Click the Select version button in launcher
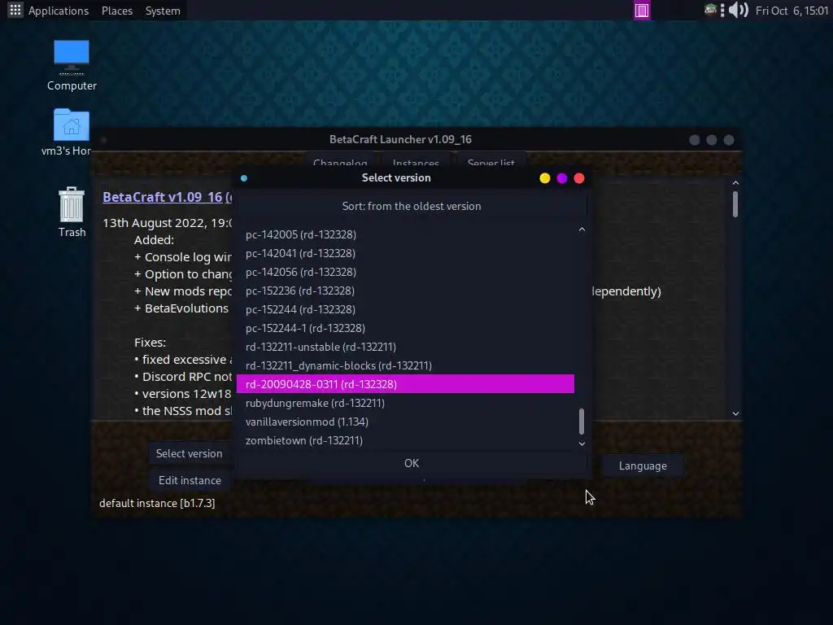Viewport: 833px width, 625px height. click(x=189, y=453)
